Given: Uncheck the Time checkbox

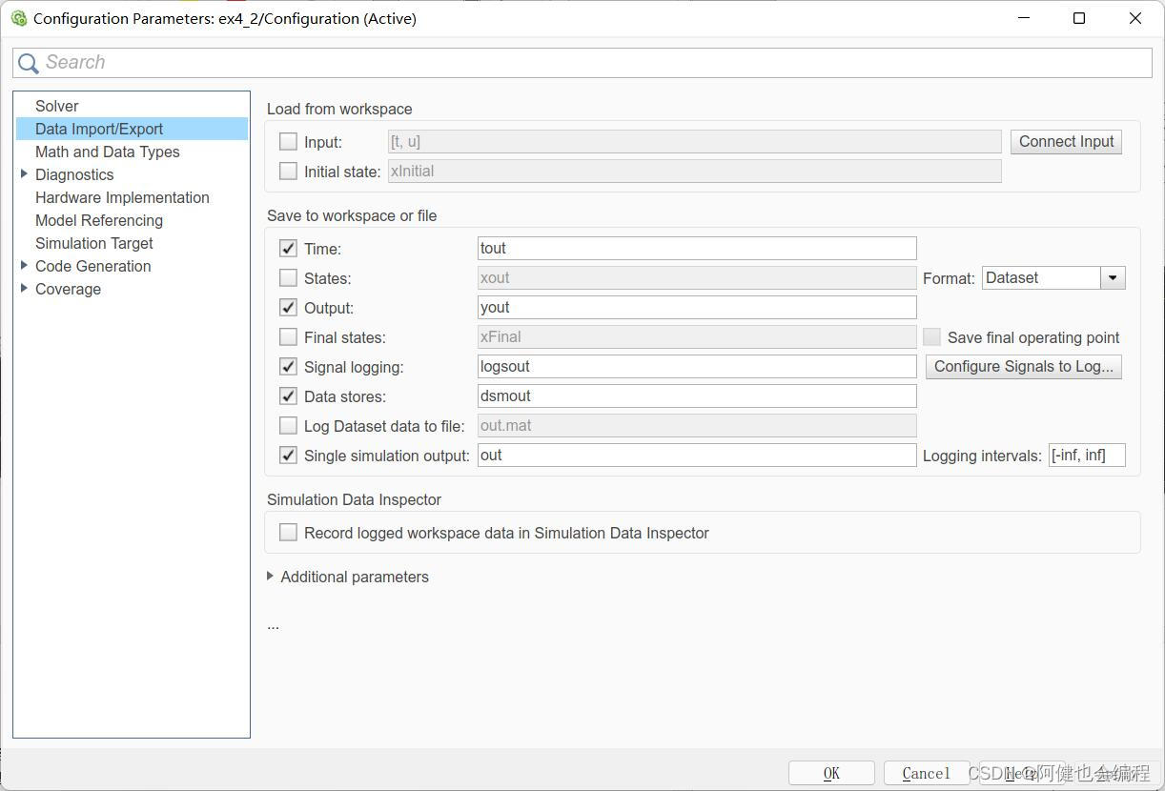Looking at the screenshot, I should pos(288,249).
